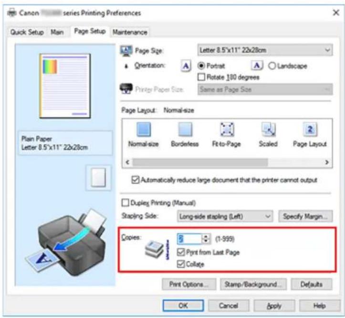Open Print Options dialog
This screenshot has height=318, width=345.
[x=189, y=284]
